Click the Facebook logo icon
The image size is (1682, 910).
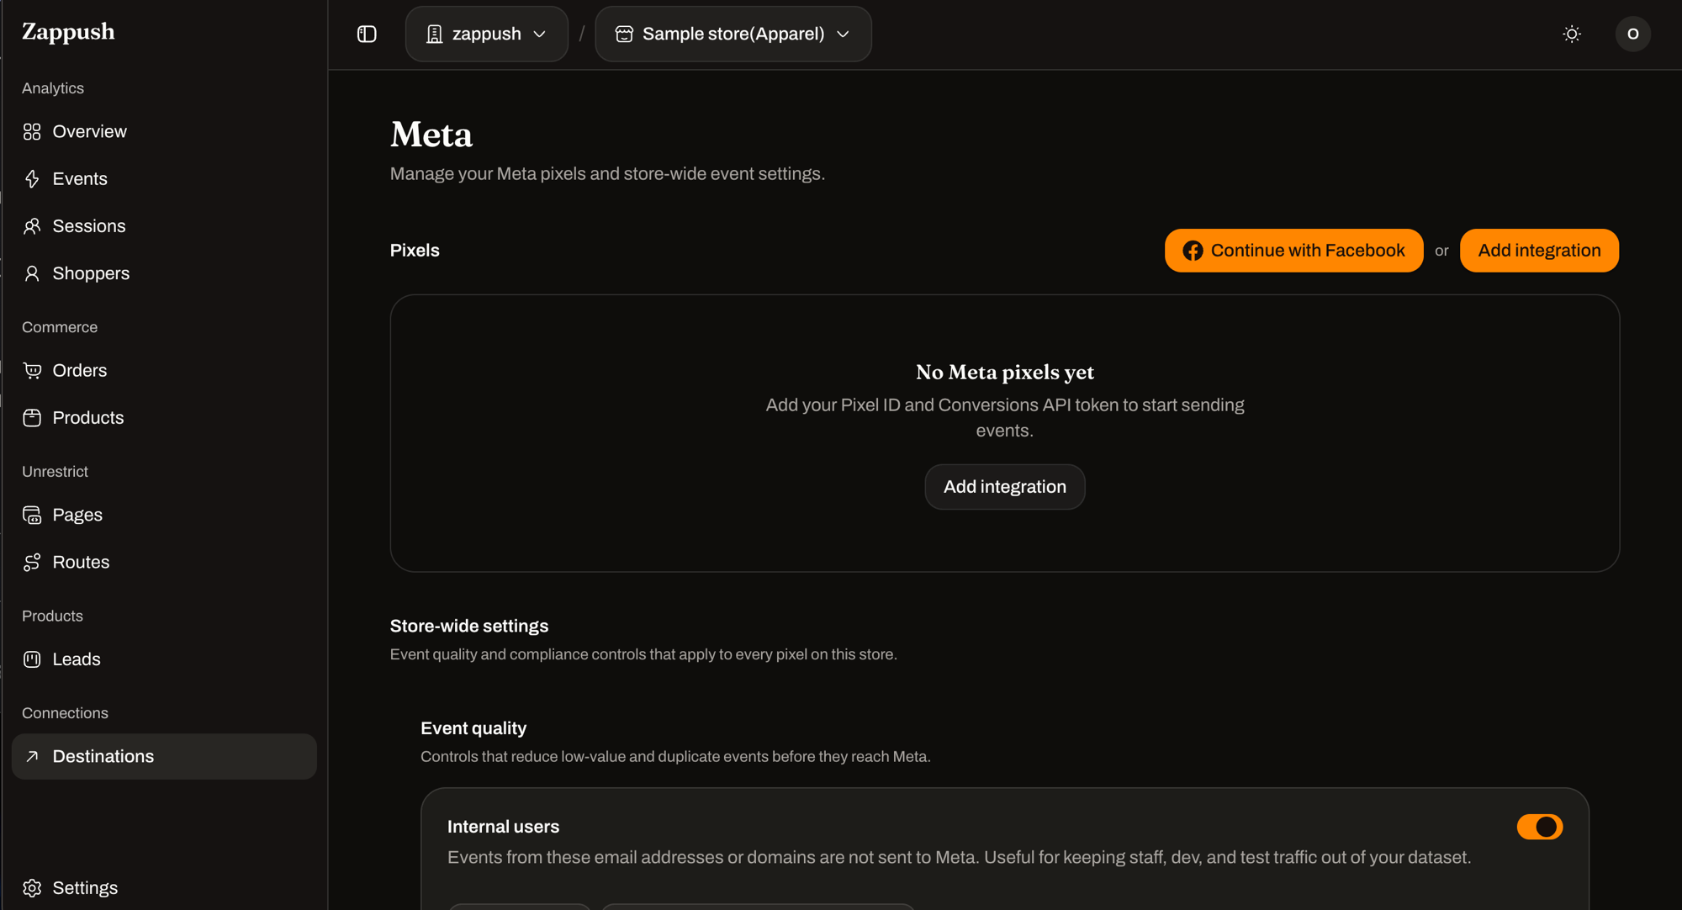coord(1193,251)
